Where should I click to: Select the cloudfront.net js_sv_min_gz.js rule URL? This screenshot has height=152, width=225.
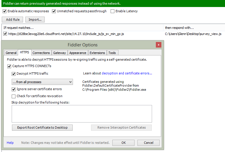click(66, 34)
